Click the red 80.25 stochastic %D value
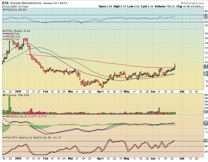The height and width of the screenshot is (162, 208). coord(57,138)
